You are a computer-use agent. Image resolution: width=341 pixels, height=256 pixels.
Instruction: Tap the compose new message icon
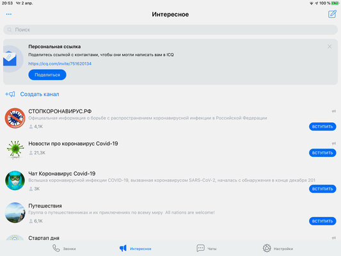click(x=332, y=14)
